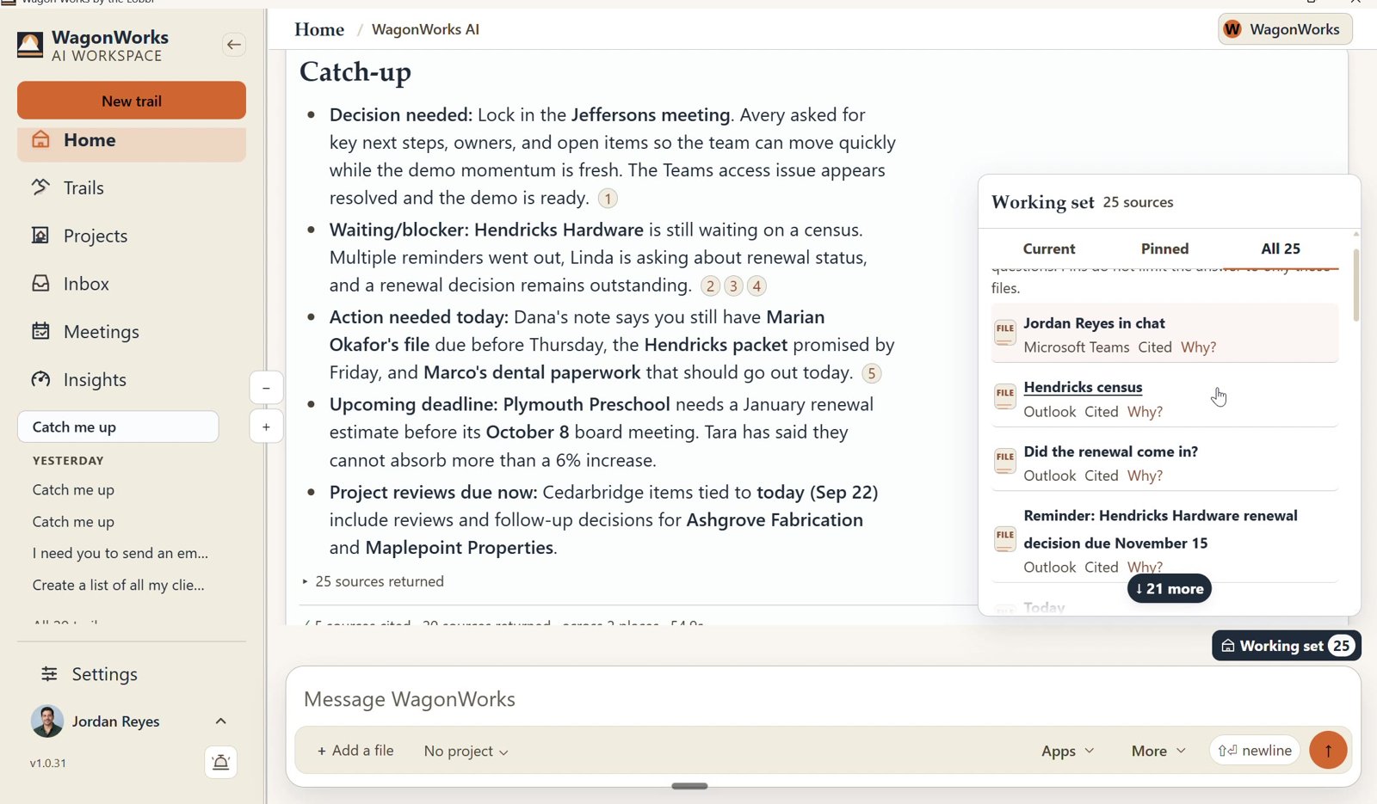This screenshot has width=1377, height=804.
Task: Click the Home house icon
Action: pyautogui.click(x=40, y=139)
